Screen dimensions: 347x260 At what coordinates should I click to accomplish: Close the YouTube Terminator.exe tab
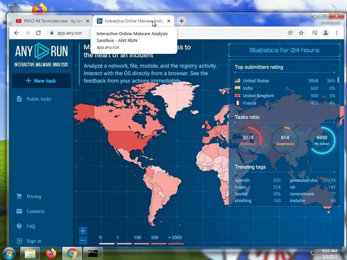[88, 21]
